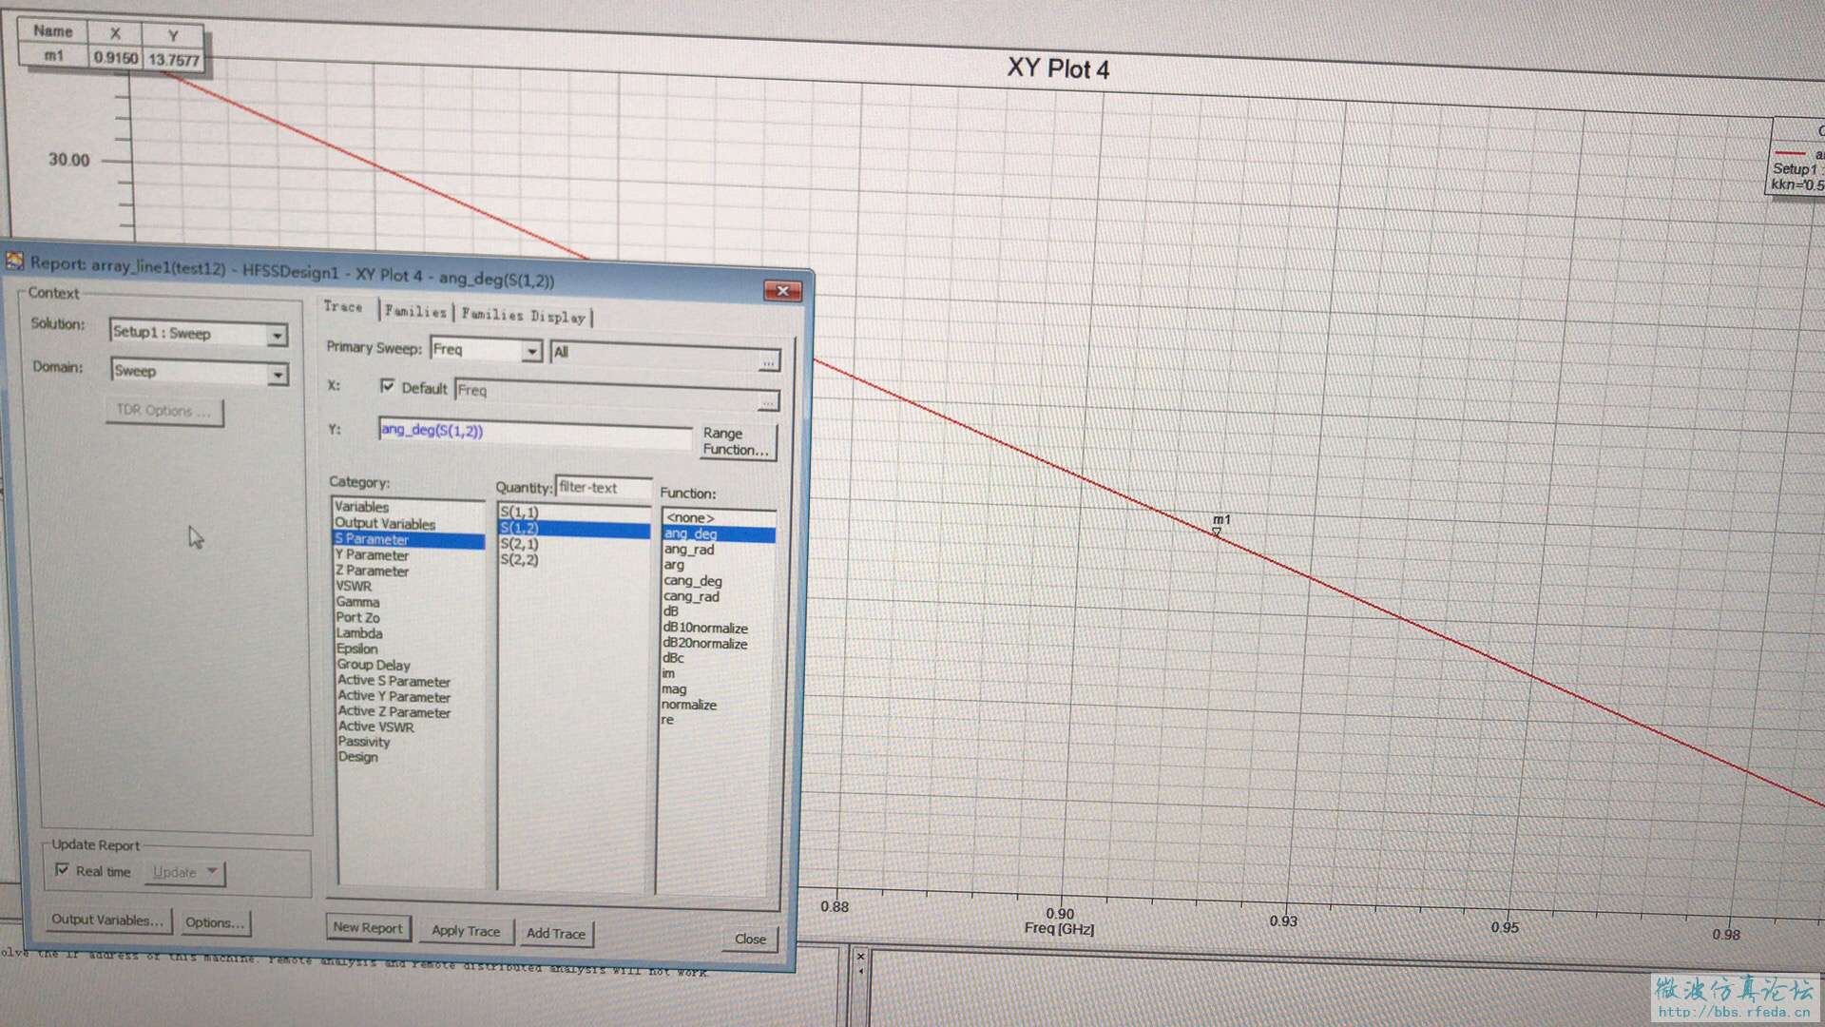
Task: Select Lambda category
Action: coord(359,633)
